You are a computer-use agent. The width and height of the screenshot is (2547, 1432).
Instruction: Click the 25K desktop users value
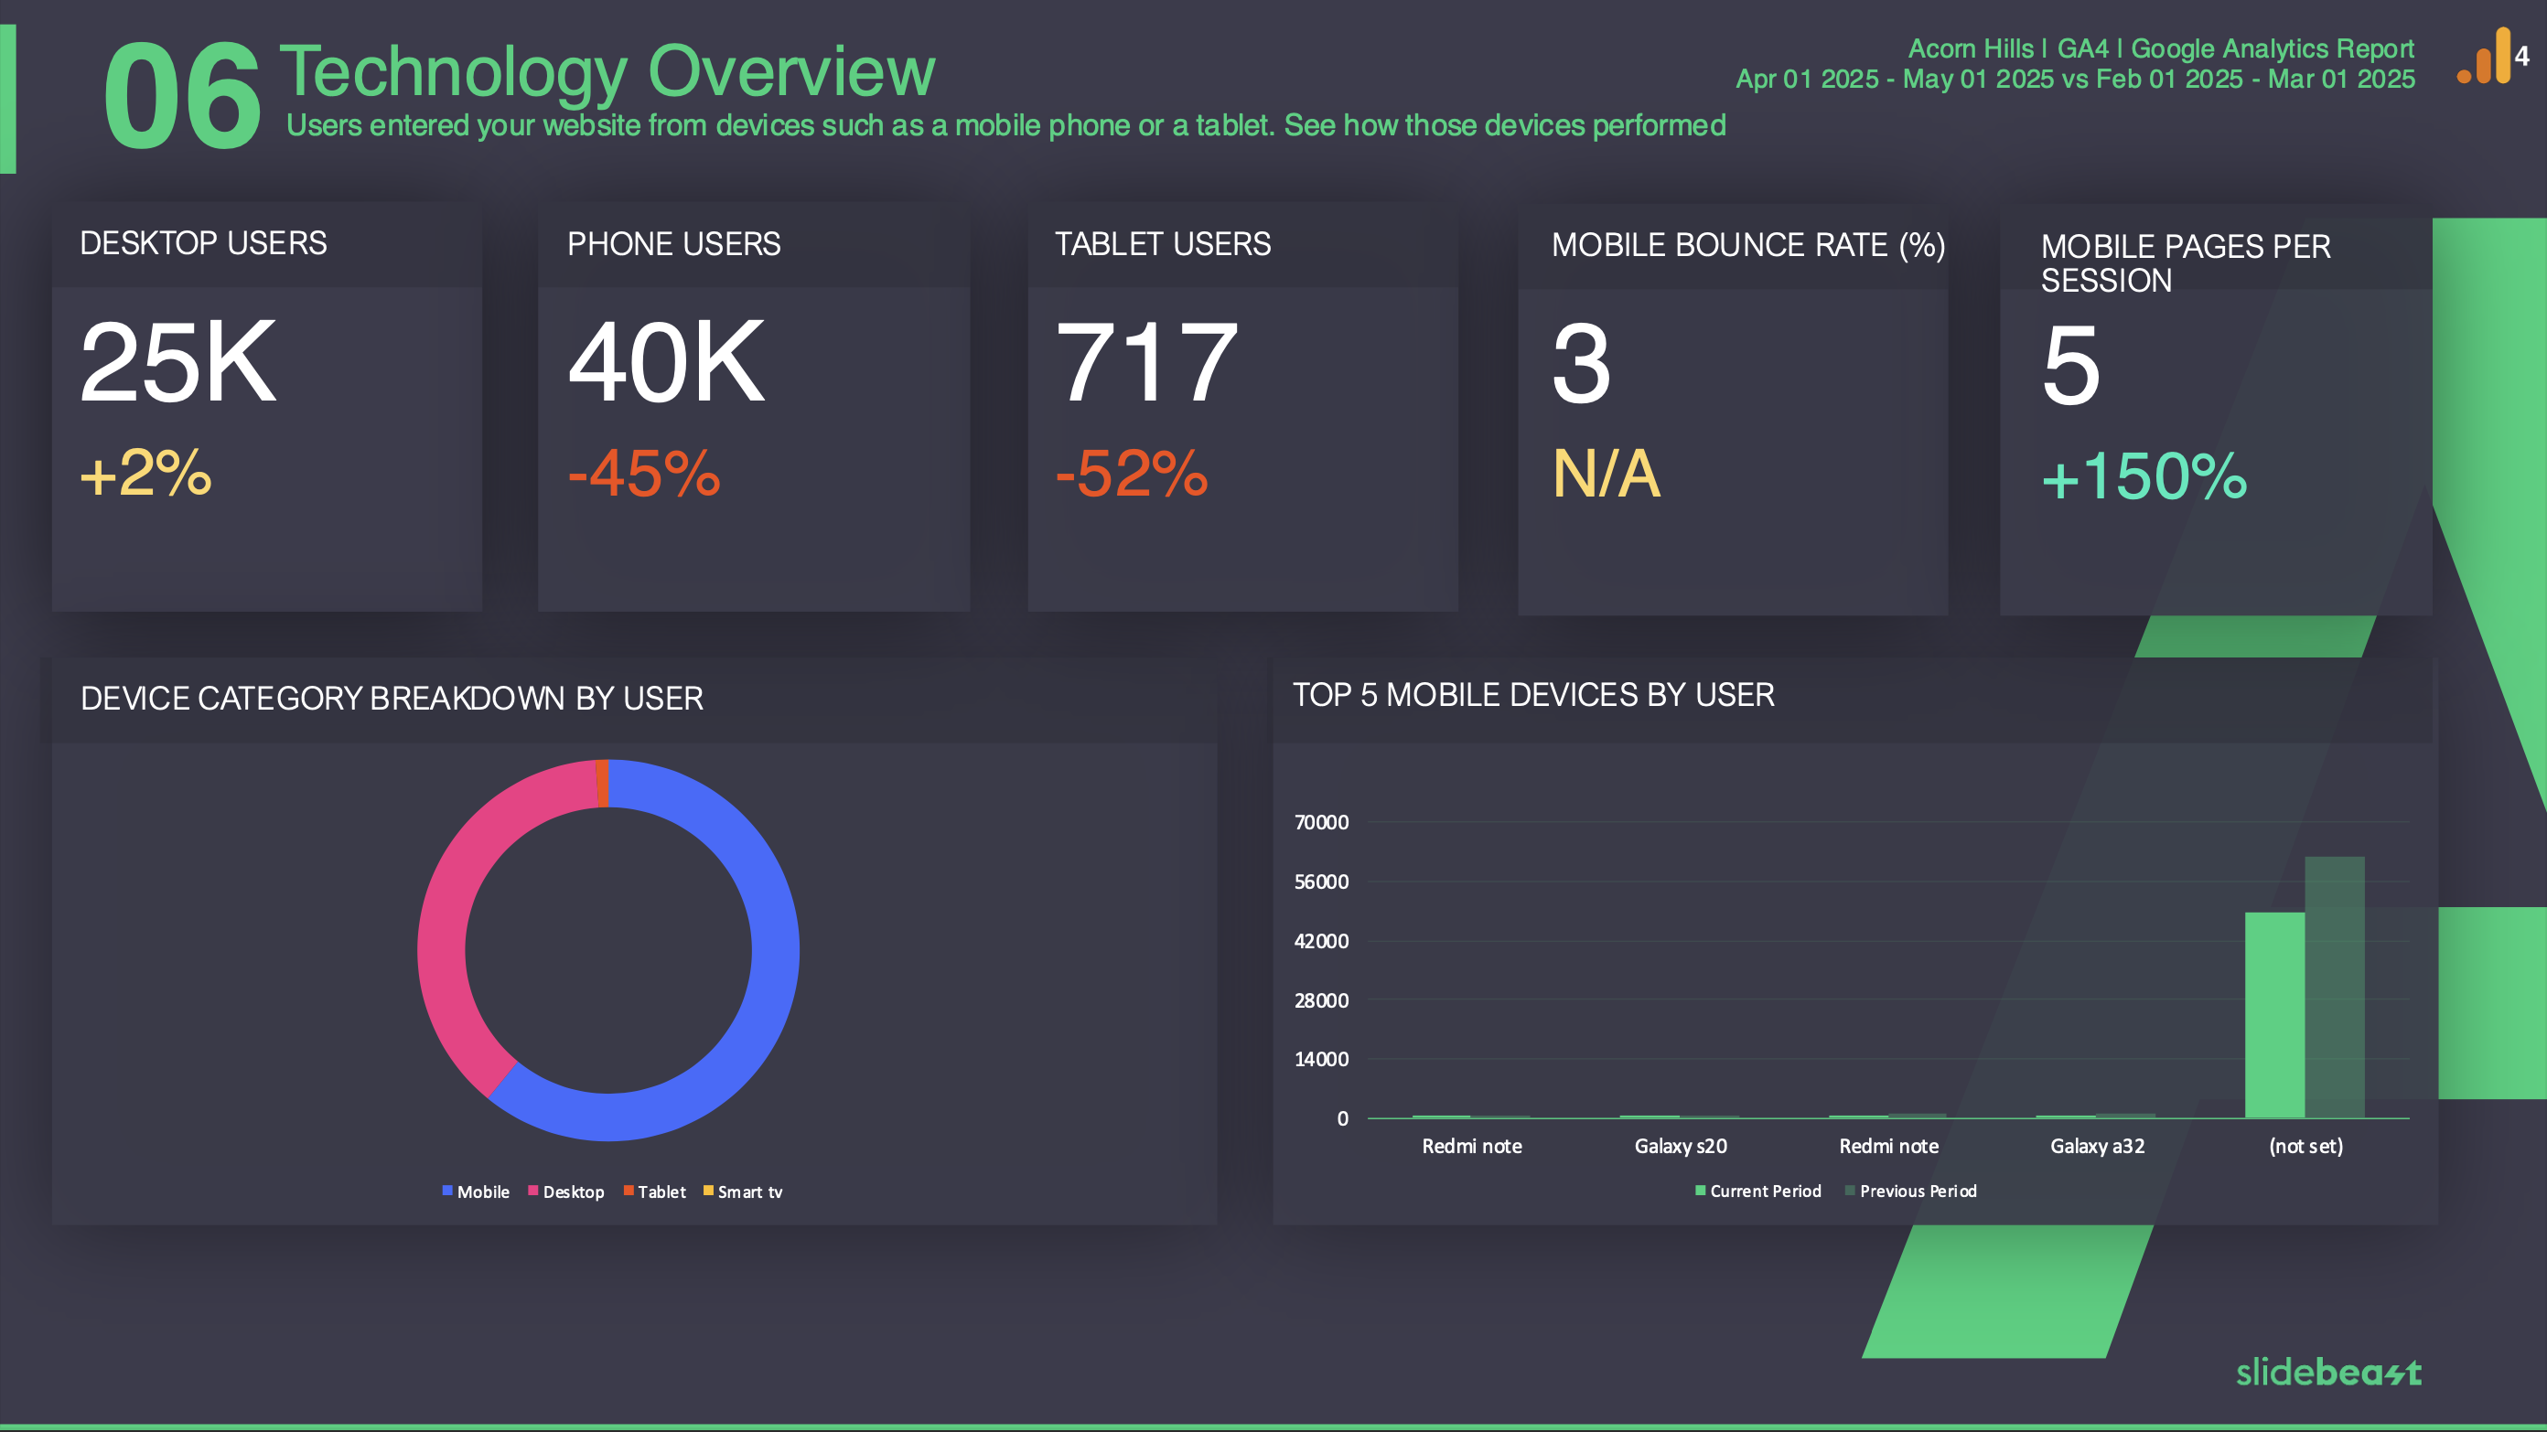178,362
